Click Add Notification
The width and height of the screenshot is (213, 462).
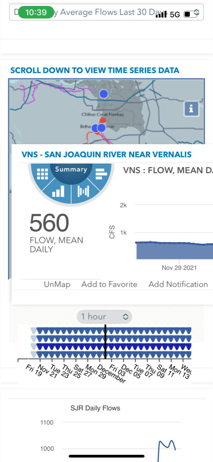tap(178, 284)
